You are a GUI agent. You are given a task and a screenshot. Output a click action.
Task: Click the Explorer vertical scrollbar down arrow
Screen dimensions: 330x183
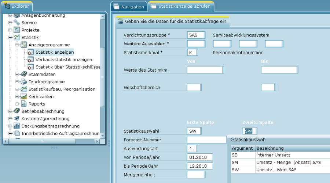coord(103,136)
